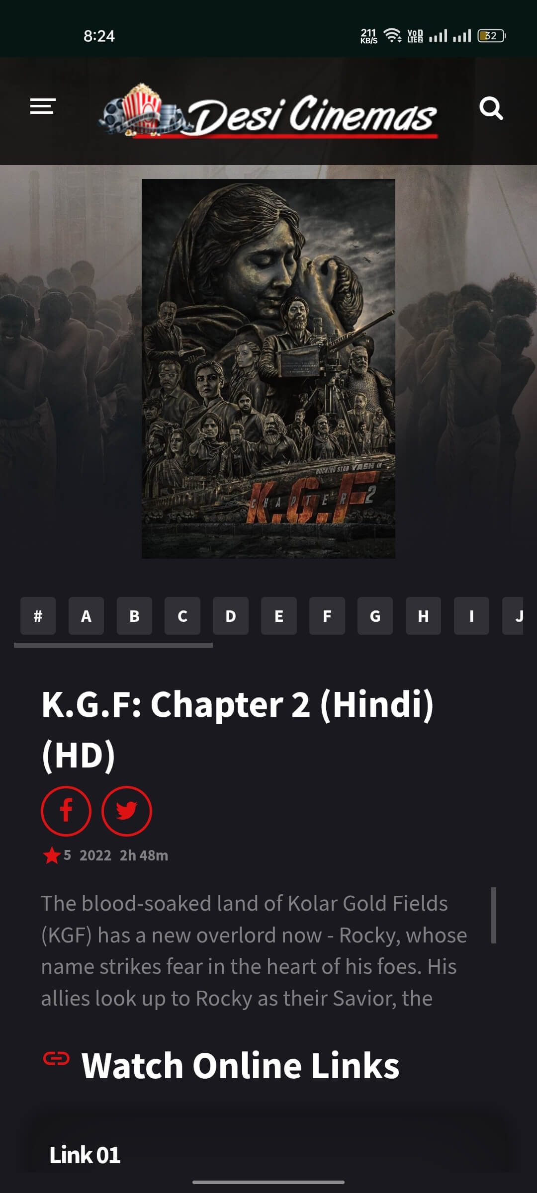Tap the battery indicator in status bar
This screenshot has width=537, height=1193.
tap(491, 36)
